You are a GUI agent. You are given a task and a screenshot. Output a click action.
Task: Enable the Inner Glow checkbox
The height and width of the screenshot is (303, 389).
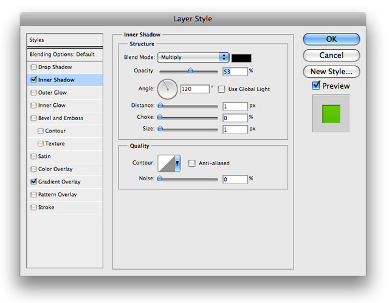coord(33,105)
